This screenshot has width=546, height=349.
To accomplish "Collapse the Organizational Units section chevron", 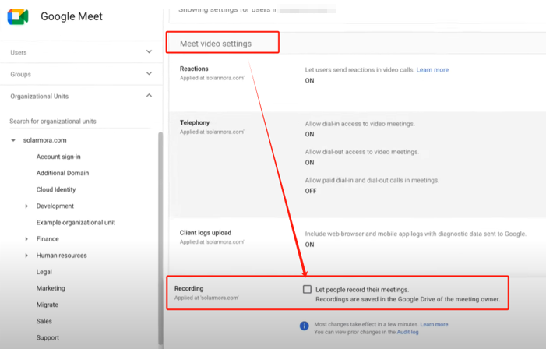I will click(149, 96).
